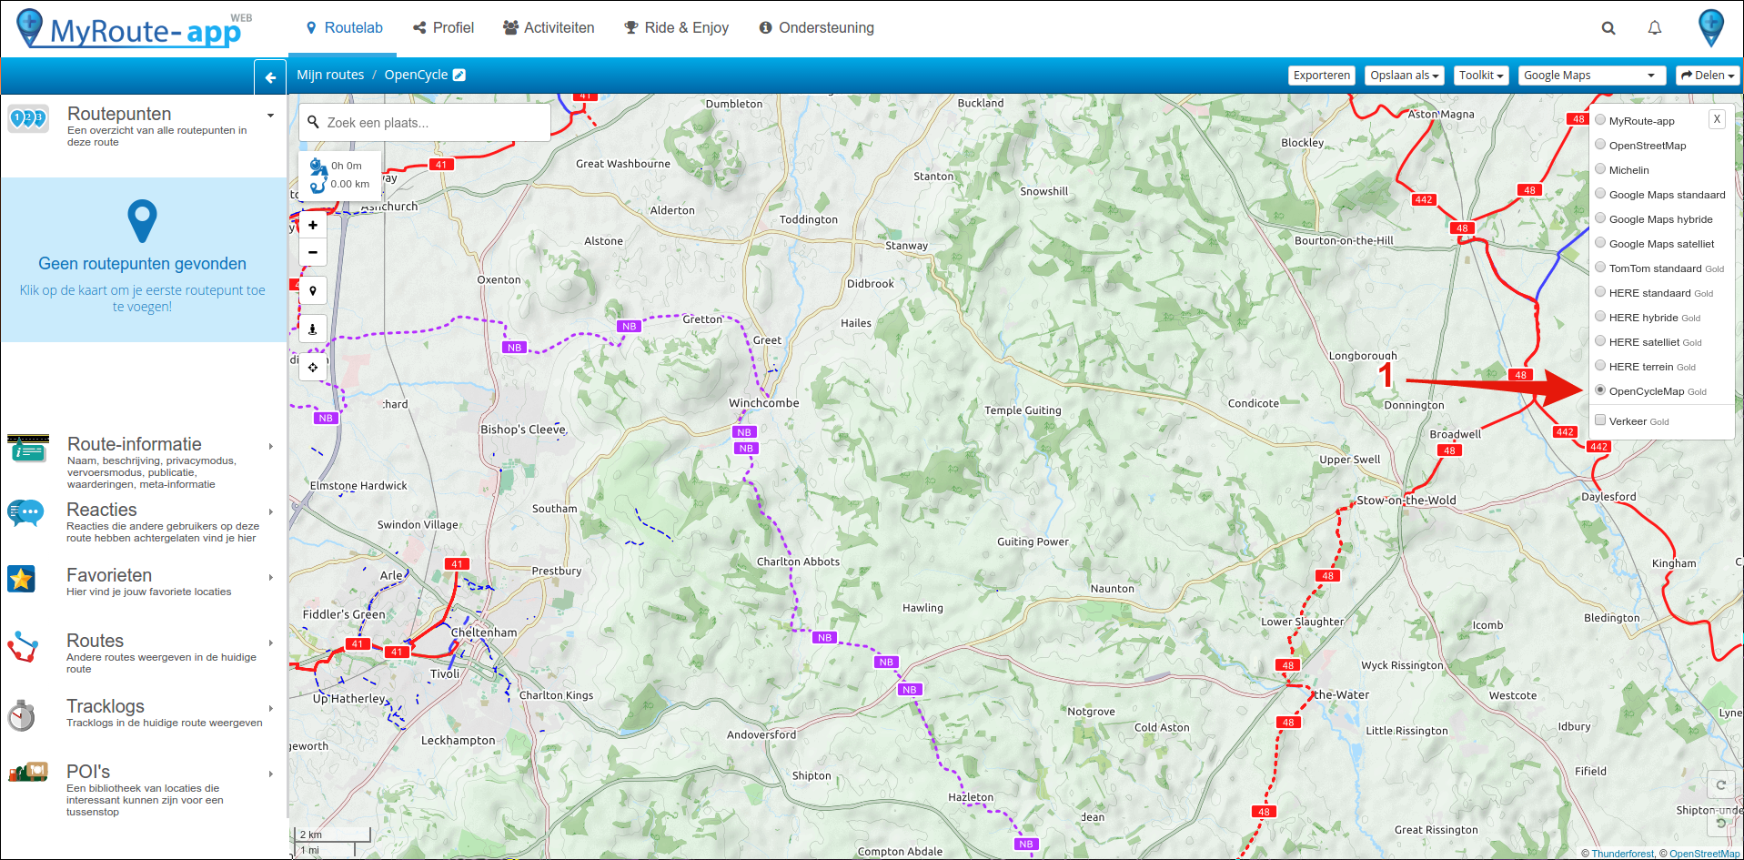Close the map layer list with X

pos(1717,119)
